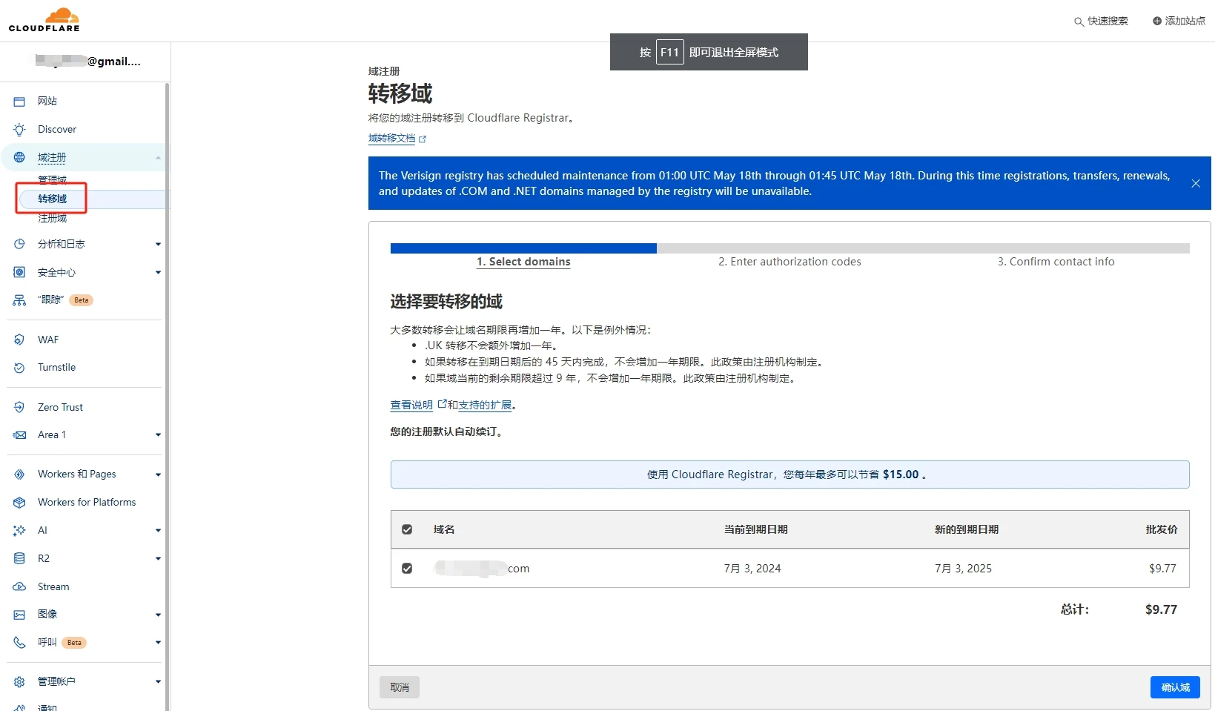
Task: Open the Zero Trust sidebar item
Action: click(x=60, y=407)
